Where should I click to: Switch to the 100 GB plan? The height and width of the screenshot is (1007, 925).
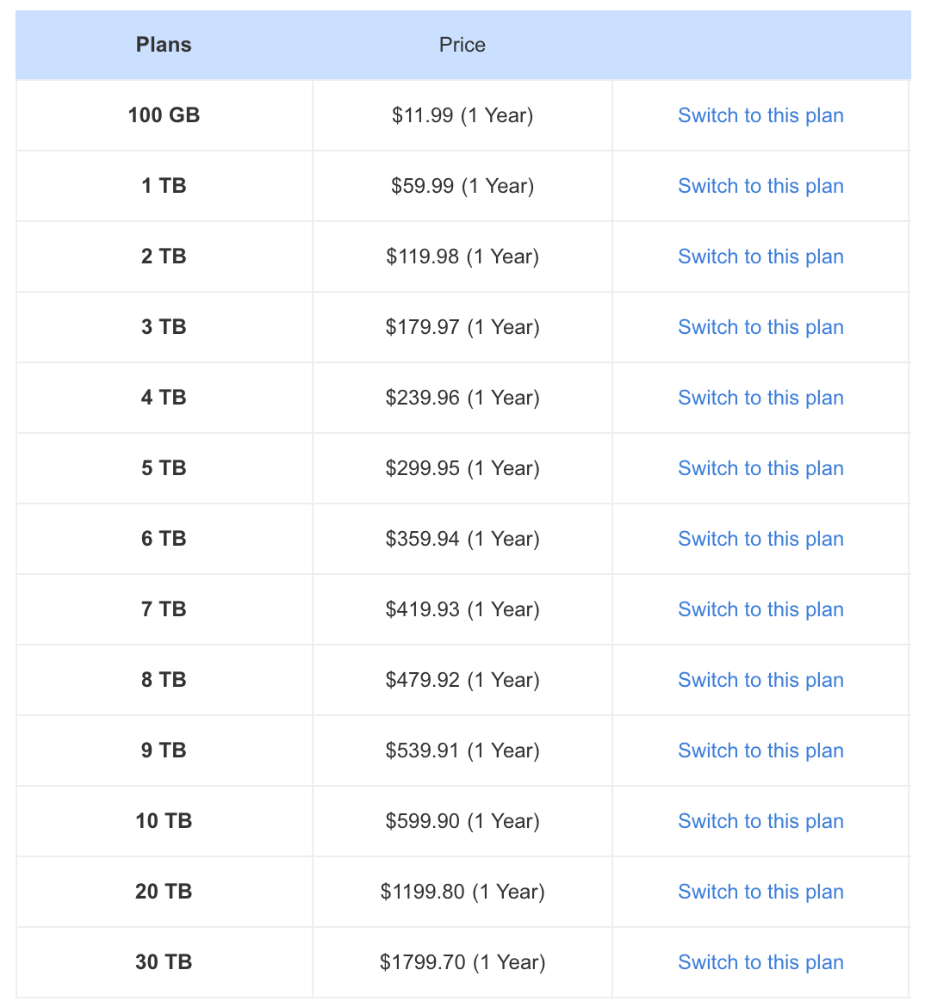(x=760, y=115)
